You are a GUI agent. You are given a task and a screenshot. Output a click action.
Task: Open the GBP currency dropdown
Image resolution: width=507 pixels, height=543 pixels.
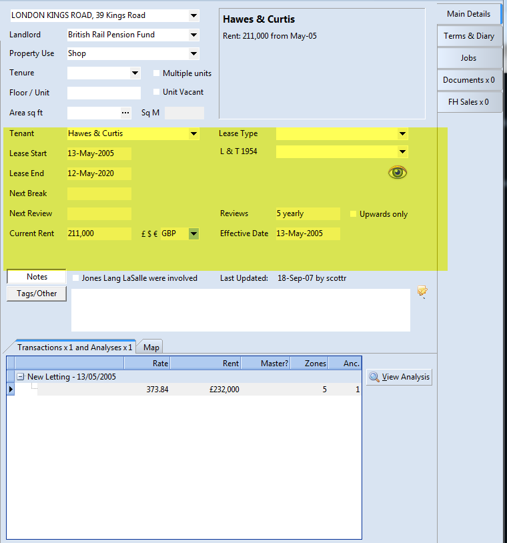(194, 233)
